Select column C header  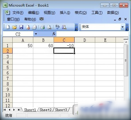pos(64,40)
